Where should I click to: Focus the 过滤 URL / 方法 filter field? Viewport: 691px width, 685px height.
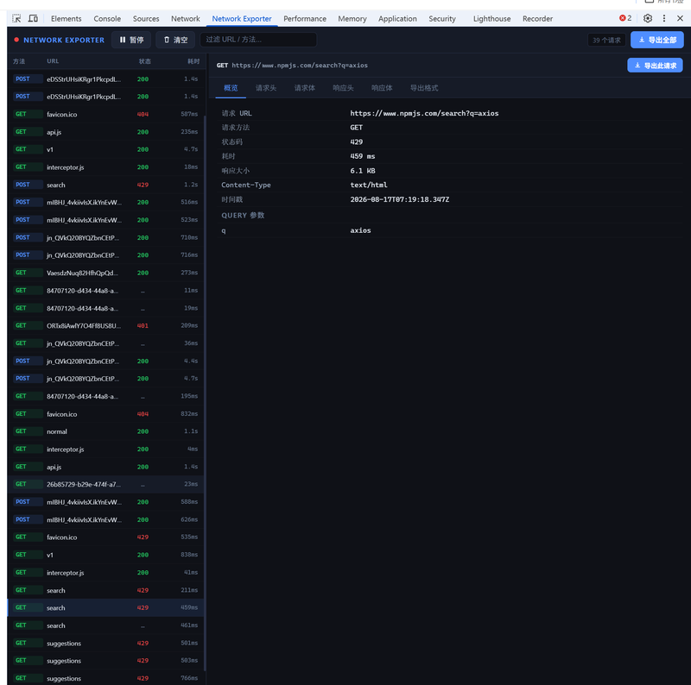[258, 40]
